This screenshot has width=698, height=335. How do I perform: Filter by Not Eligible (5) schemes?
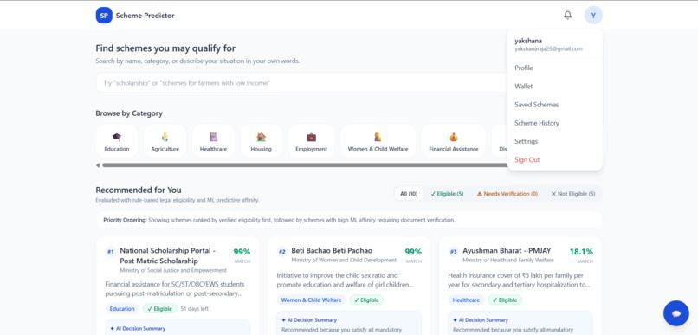[x=573, y=194]
